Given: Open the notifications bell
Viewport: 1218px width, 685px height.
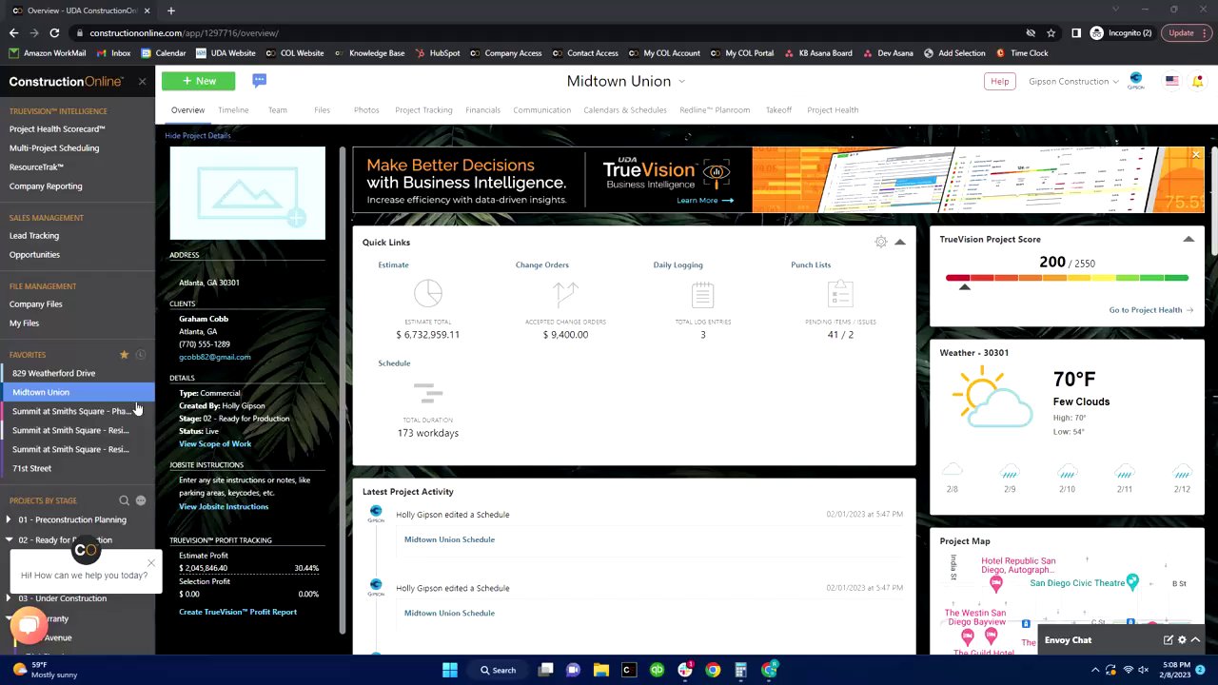Looking at the screenshot, I should pos(1198,81).
